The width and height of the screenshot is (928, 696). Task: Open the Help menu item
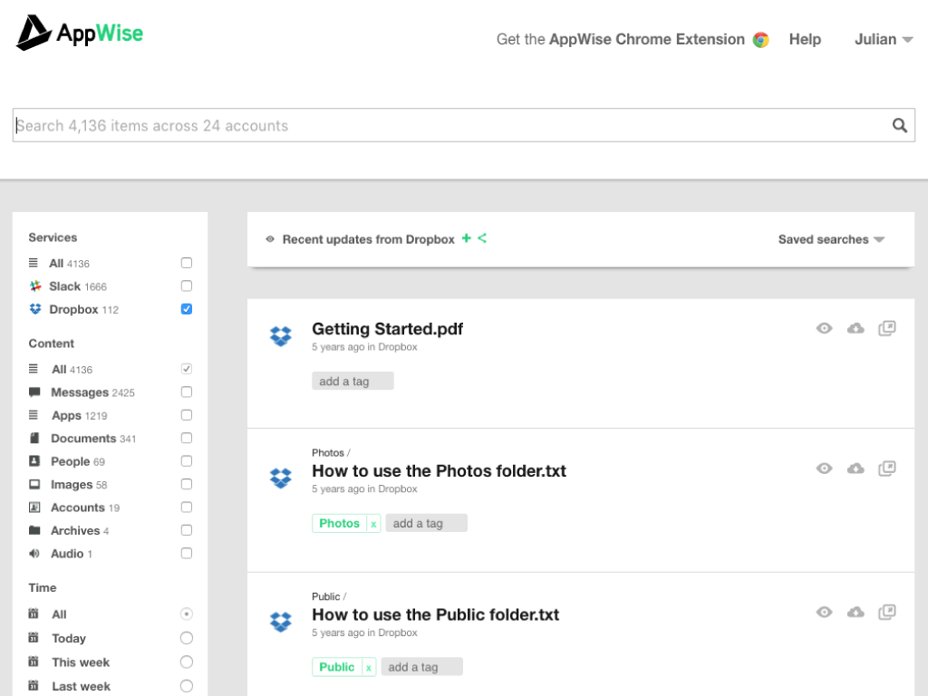pos(805,39)
